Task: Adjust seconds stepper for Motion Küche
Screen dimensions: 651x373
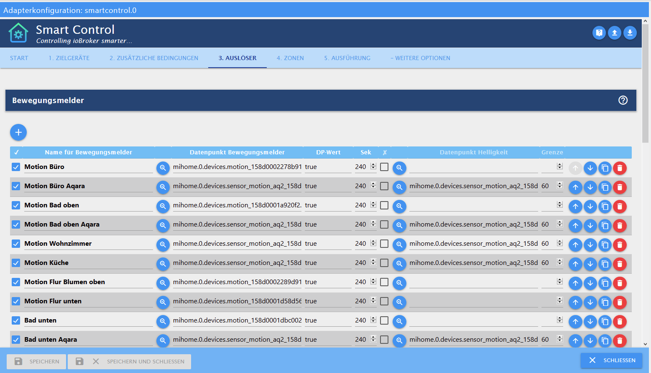Action: click(x=373, y=262)
